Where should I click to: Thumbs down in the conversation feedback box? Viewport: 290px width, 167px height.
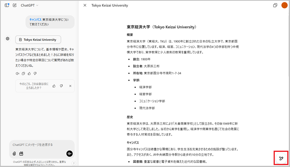(x=62, y=86)
